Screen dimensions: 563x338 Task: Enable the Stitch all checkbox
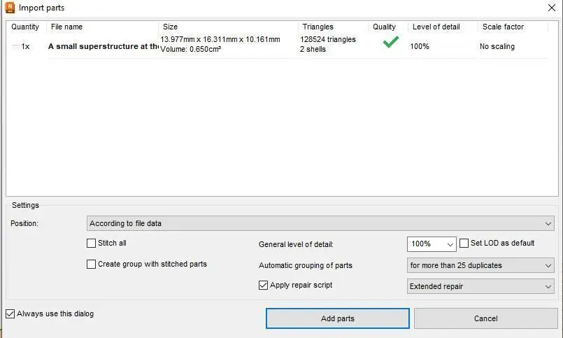(91, 244)
